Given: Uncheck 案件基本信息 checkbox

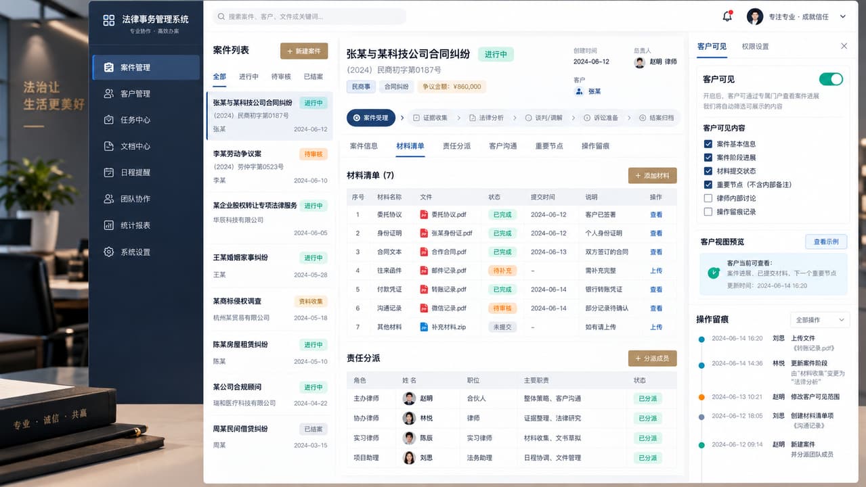Looking at the screenshot, I should coord(708,144).
